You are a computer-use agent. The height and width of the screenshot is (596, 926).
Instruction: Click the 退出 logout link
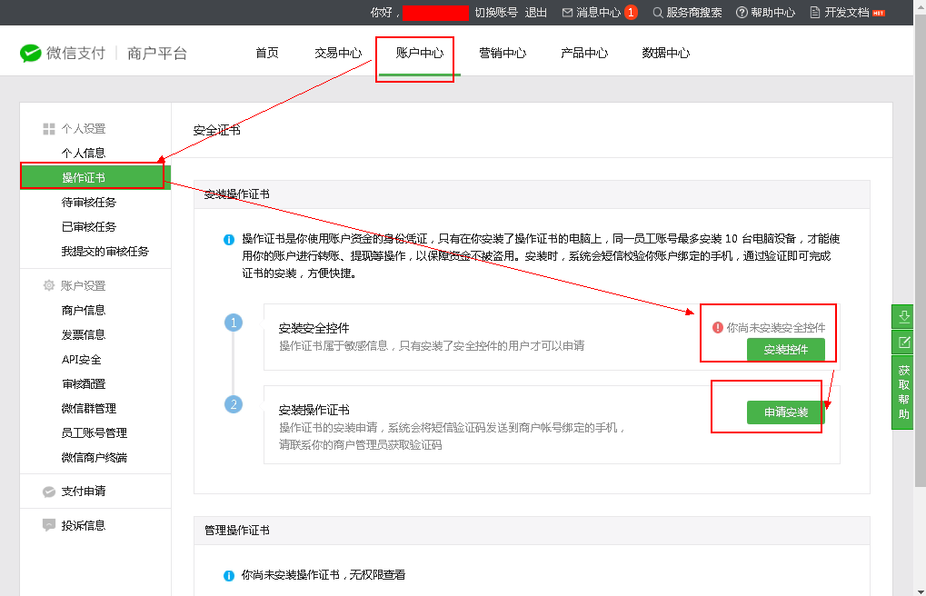(x=536, y=13)
